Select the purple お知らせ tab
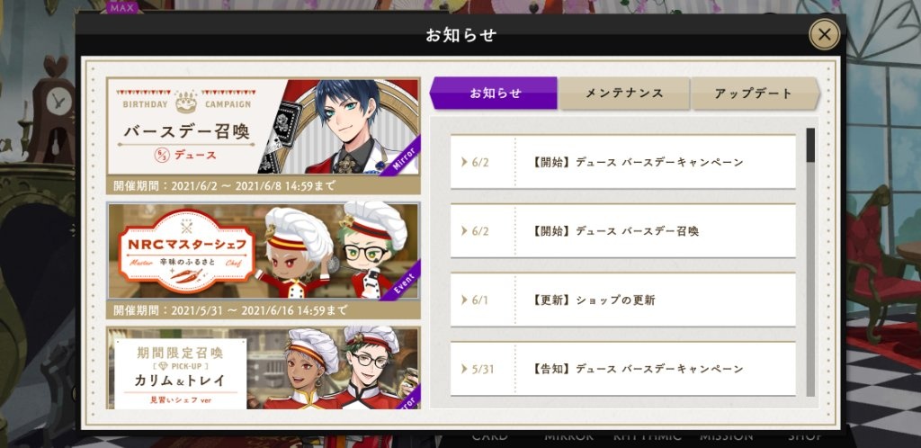Image resolution: width=921 pixels, height=448 pixels. pos(494,93)
